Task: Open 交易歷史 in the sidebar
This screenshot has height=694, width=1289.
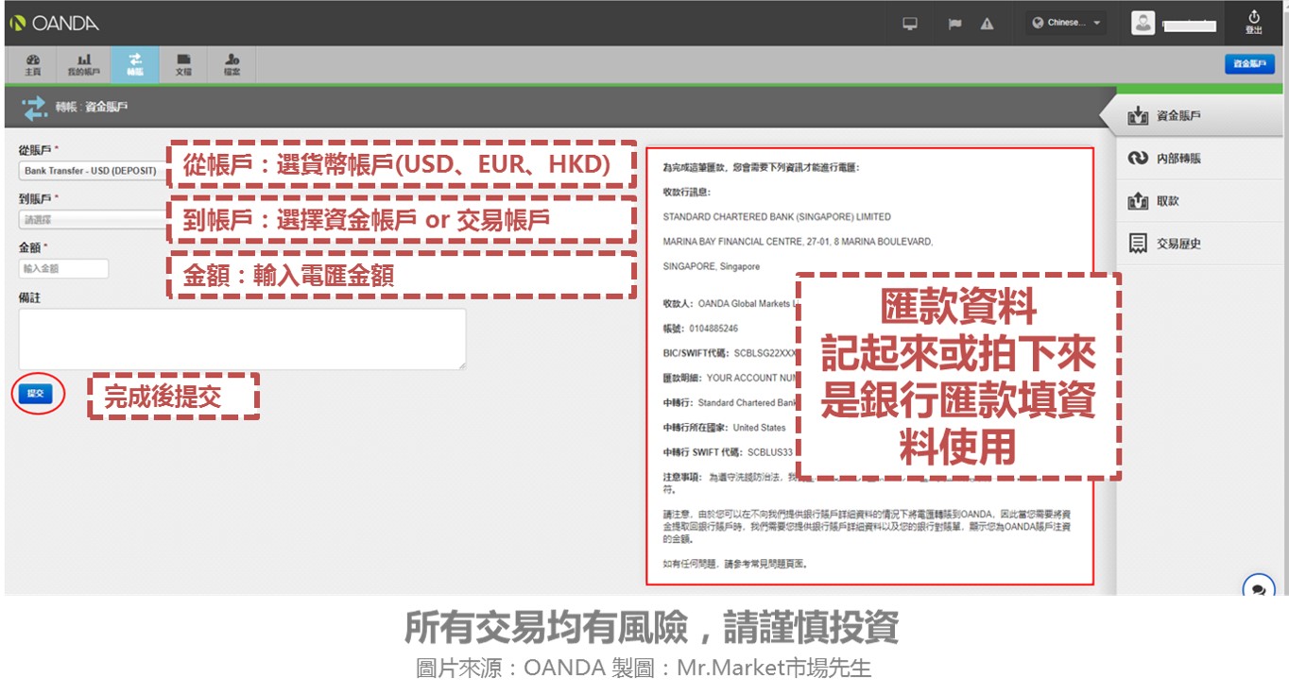Action: point(1201,244)
